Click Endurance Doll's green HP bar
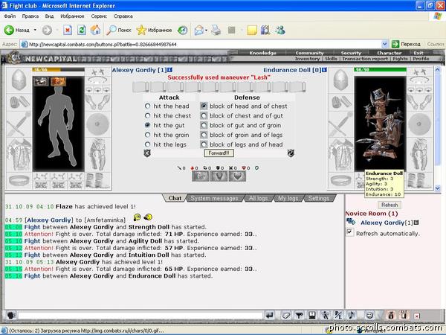This screenshot has height=335, width=446. click(381, 69)
